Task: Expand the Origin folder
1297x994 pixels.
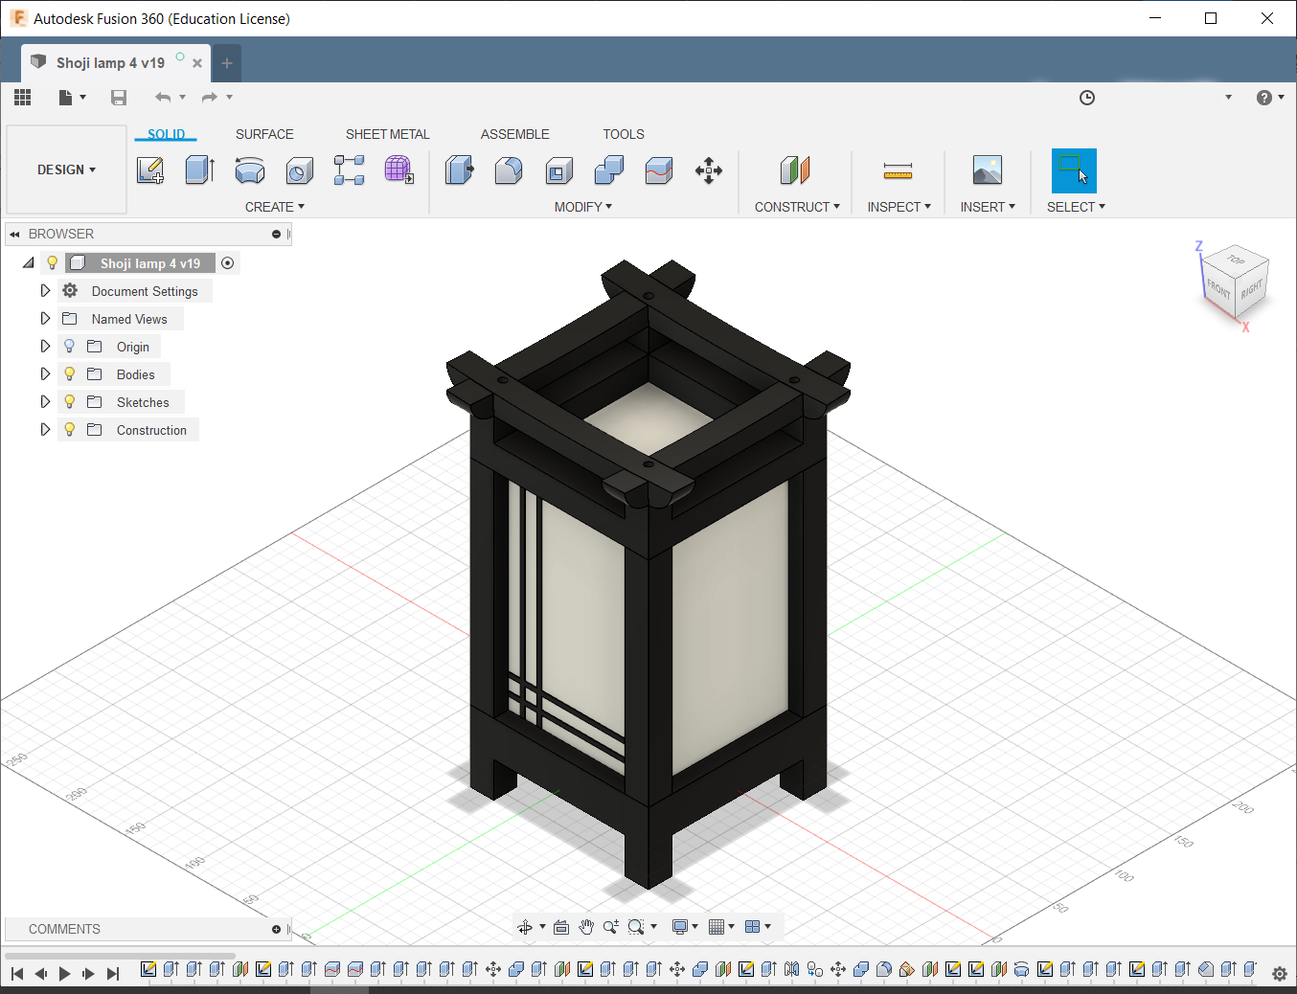Action: coord(45,346)
